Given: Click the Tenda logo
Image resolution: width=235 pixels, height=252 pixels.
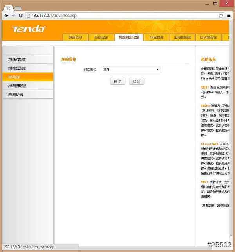Looking at the screenshot, I should (29, 29).
